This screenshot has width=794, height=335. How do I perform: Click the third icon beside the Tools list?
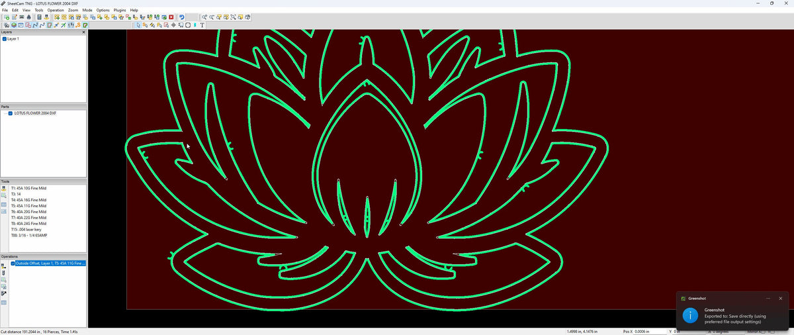4,205
